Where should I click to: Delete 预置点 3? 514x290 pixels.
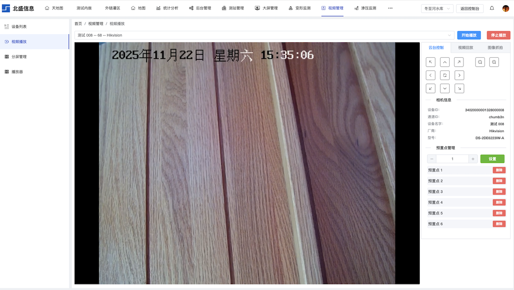(x=499, y=192)
